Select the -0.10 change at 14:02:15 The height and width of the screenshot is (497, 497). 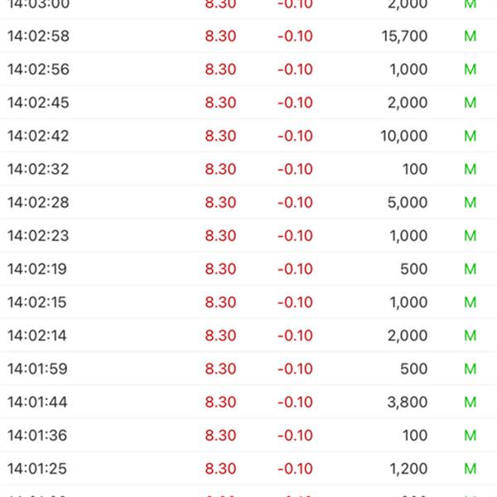[x=295, y=302]
